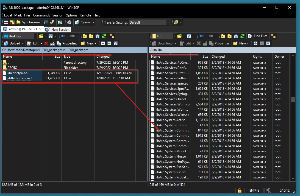Click local parent directory folder icon
This screenshot has height=196, width=300.
point(85,36)
